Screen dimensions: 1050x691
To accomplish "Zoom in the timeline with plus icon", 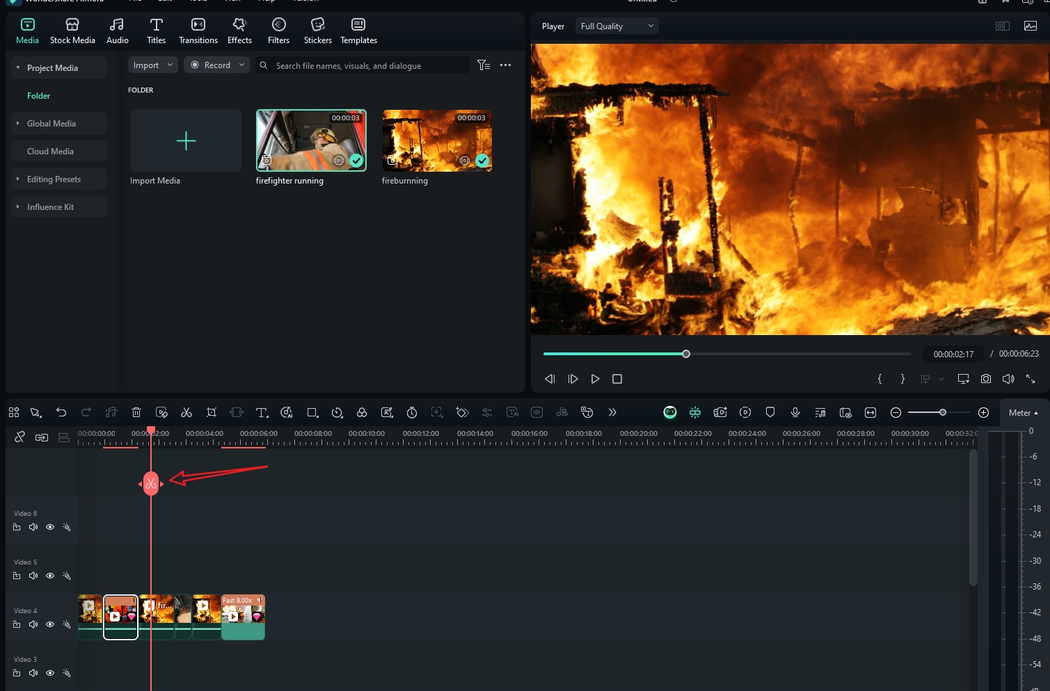I will tap(984, 413).
